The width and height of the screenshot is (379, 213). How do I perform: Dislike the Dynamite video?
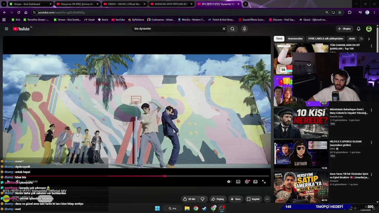[203, 199]
